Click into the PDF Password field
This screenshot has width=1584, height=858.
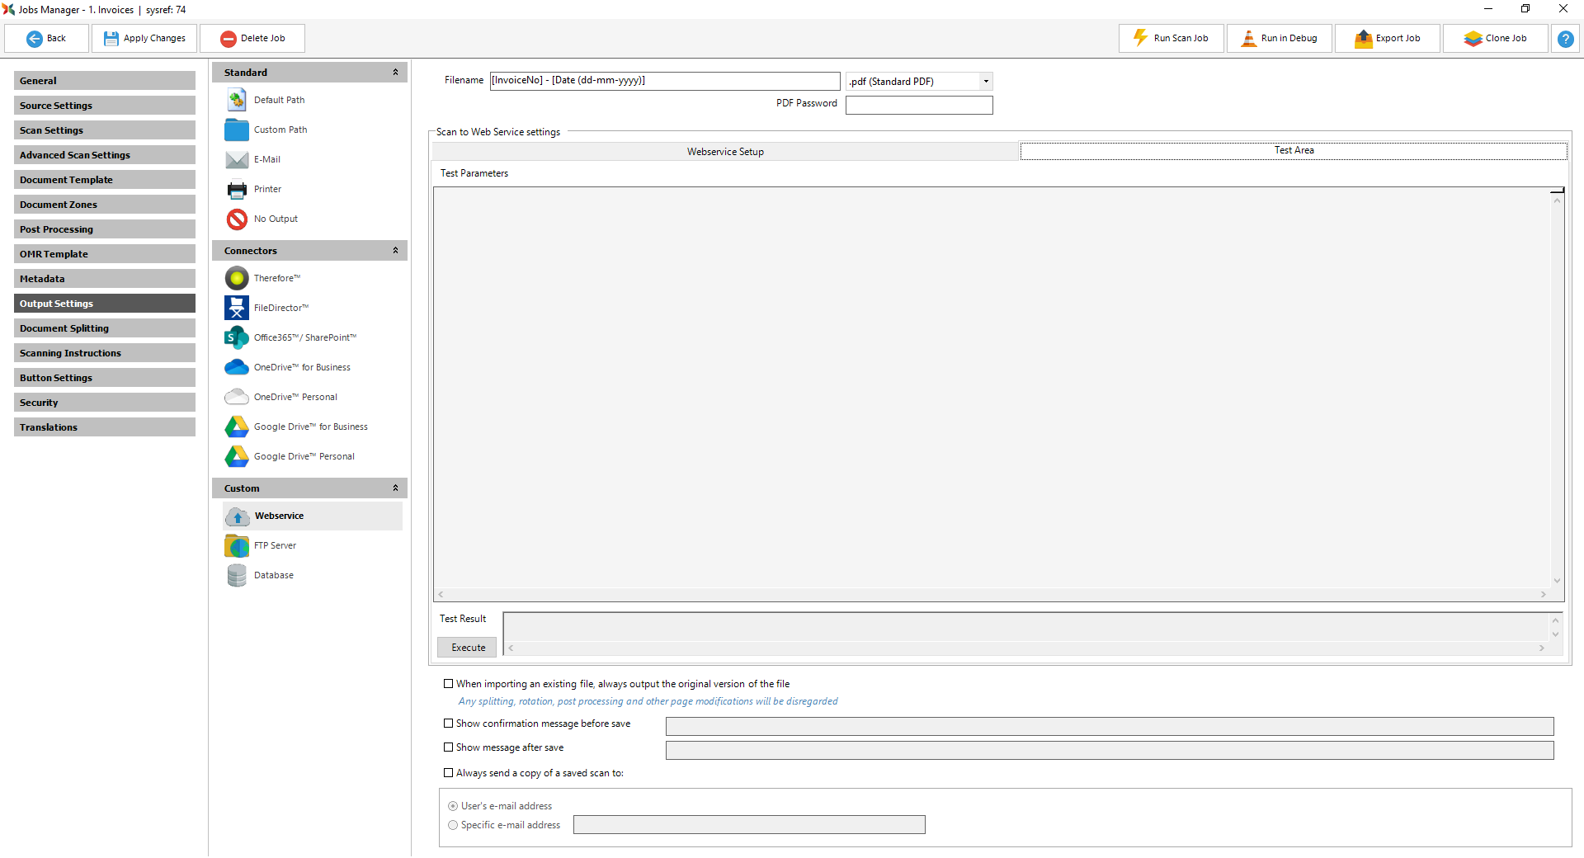click(x=918, y=105)
